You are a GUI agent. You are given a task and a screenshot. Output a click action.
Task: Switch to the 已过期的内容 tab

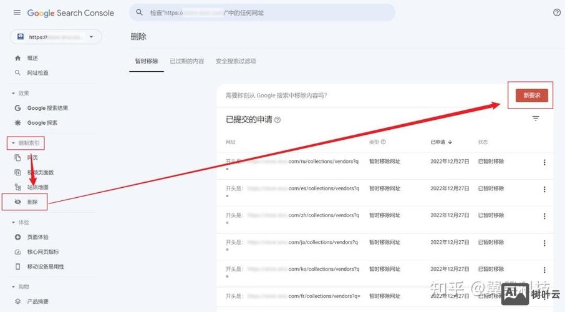tap(187, 61)
